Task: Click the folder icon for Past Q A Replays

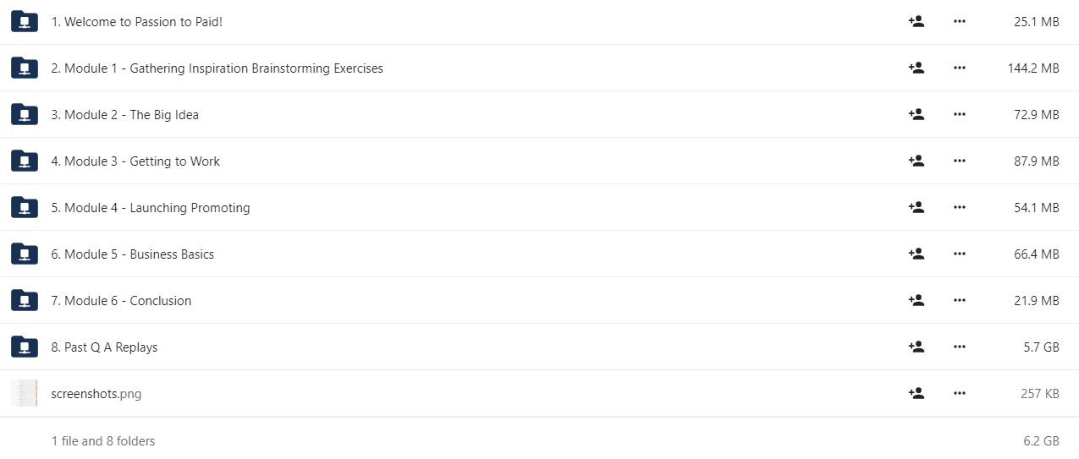Action: [25, 347]
